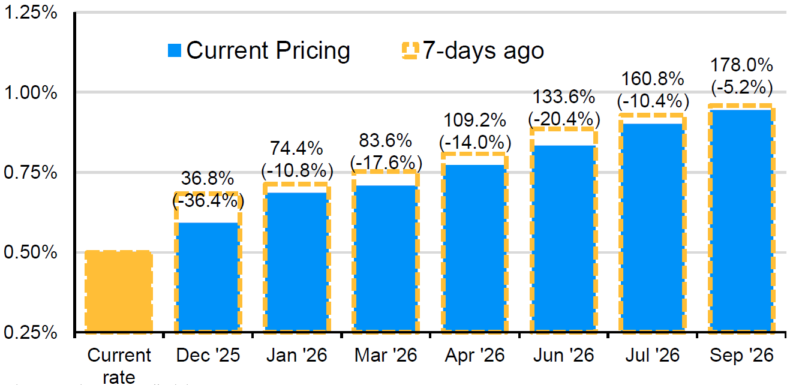Click the 1.00% y-axis label
The width and height of the screenshot is (790, 385).
[30, 93]
